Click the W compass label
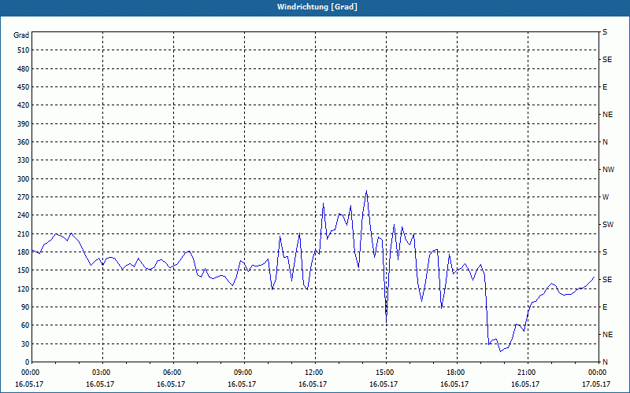 [x=606, y=197]
